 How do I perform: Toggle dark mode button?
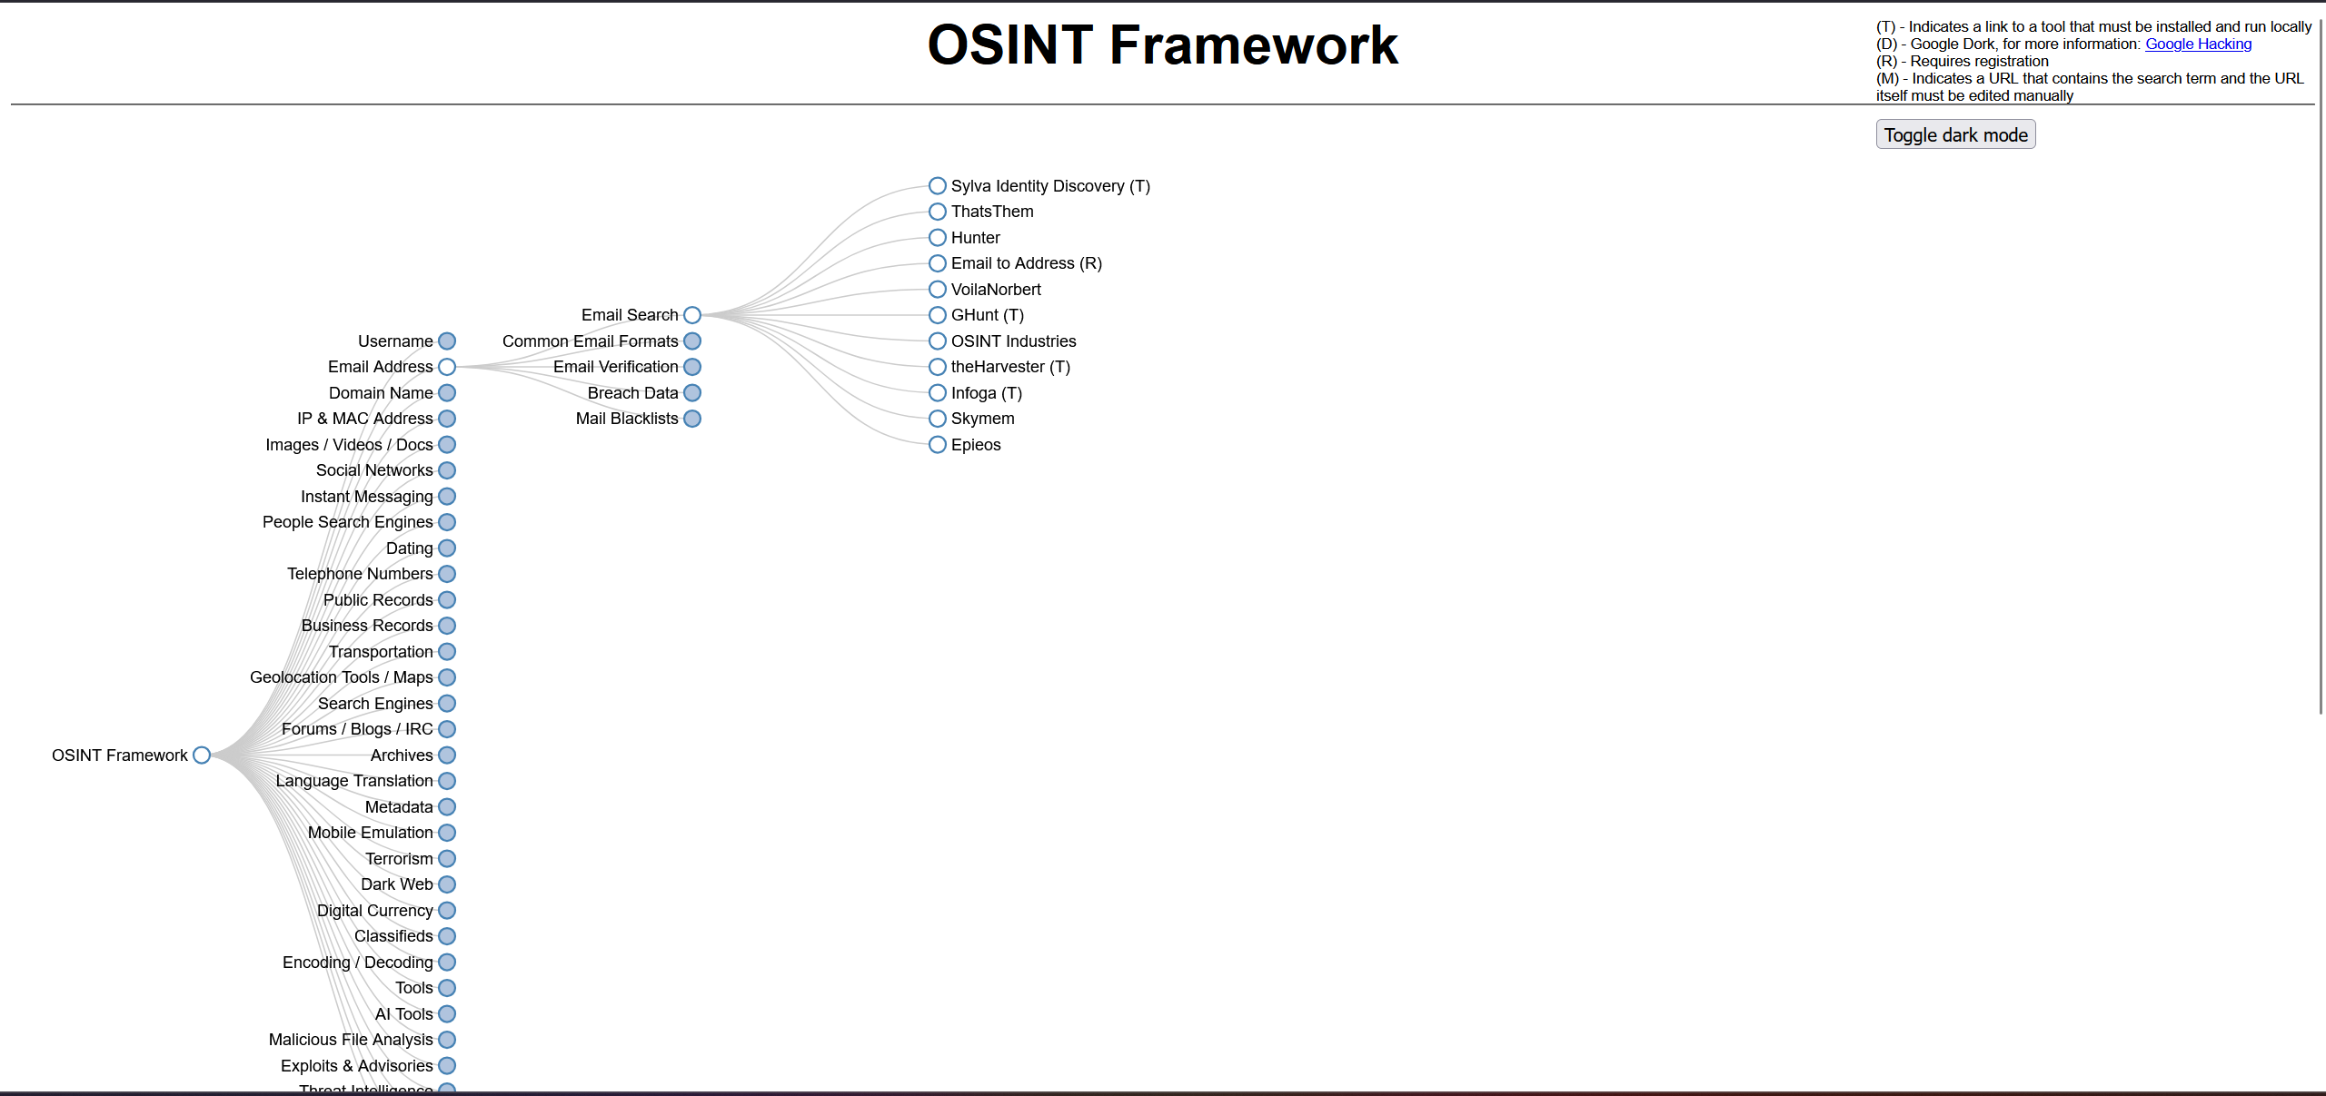point(1955,135)
